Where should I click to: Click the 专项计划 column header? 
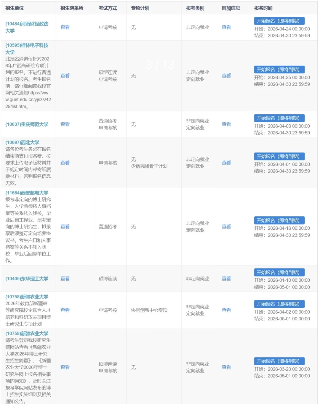click(140, 8)
